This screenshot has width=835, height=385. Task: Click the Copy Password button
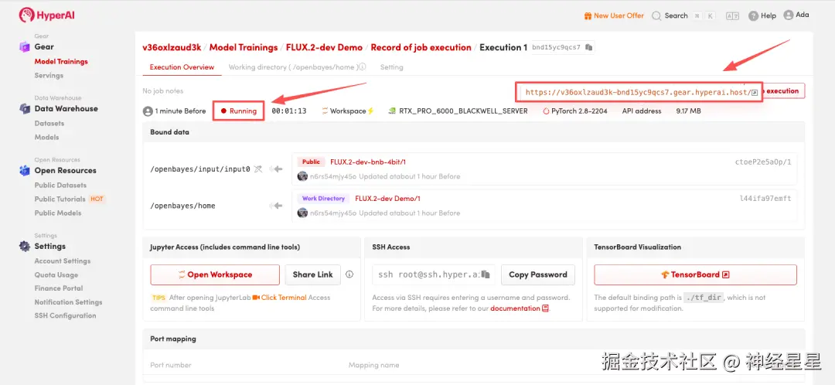click(x=538, y=274)
